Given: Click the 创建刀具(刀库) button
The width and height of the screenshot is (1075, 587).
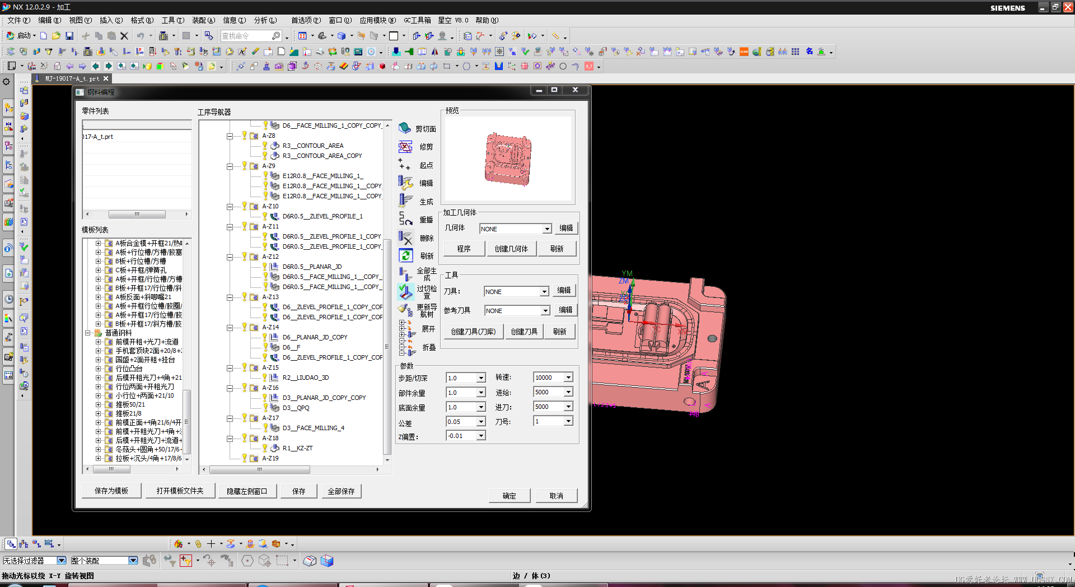Looking at the screenshot, I should tap(473, 332).
